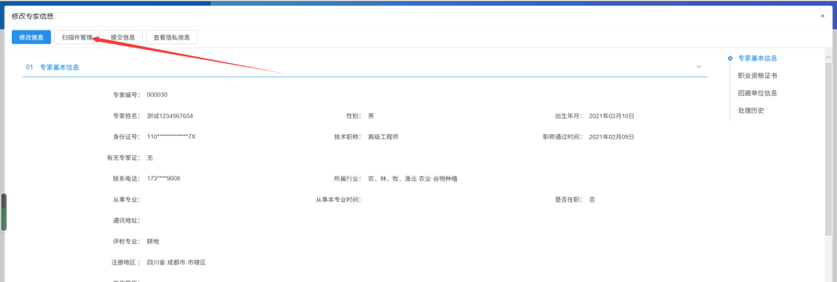837x282 pixels.
Task: Click the blue active anchor dot marker
Action: (x=730, y=59)
